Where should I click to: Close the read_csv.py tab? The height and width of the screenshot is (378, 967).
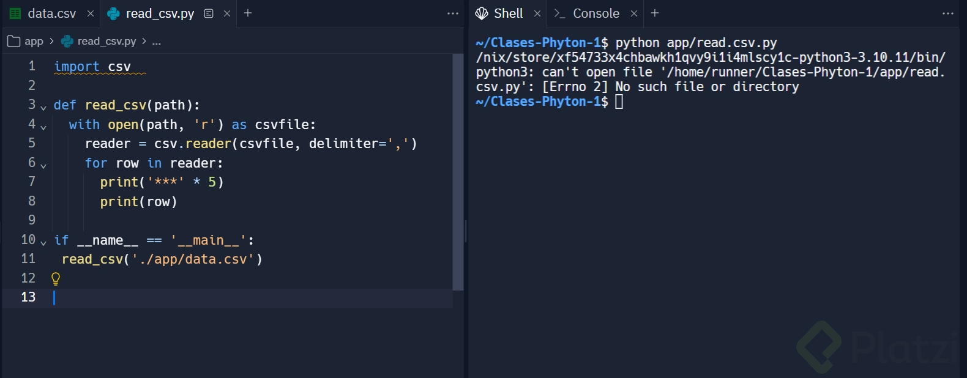227,13
